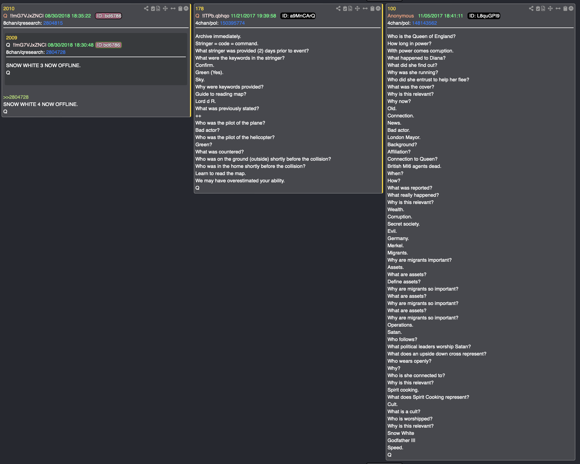Click 'We may have overestimated your ability.'
The width and height of the screenshot is (580, 464).
[x=240, y=181]
